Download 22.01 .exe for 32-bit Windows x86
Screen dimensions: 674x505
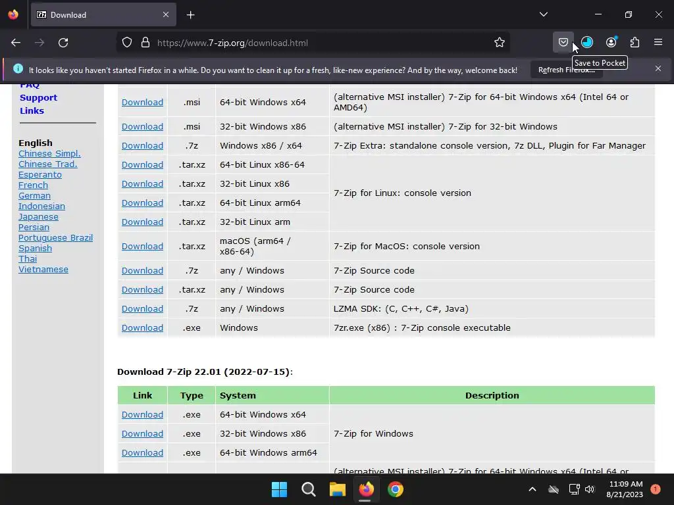pos(142,434)
